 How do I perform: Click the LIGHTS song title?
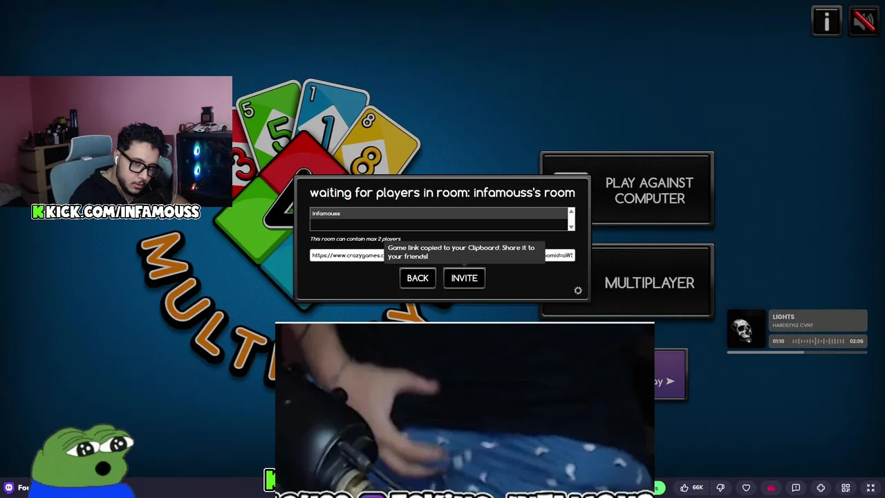point(783,317)
